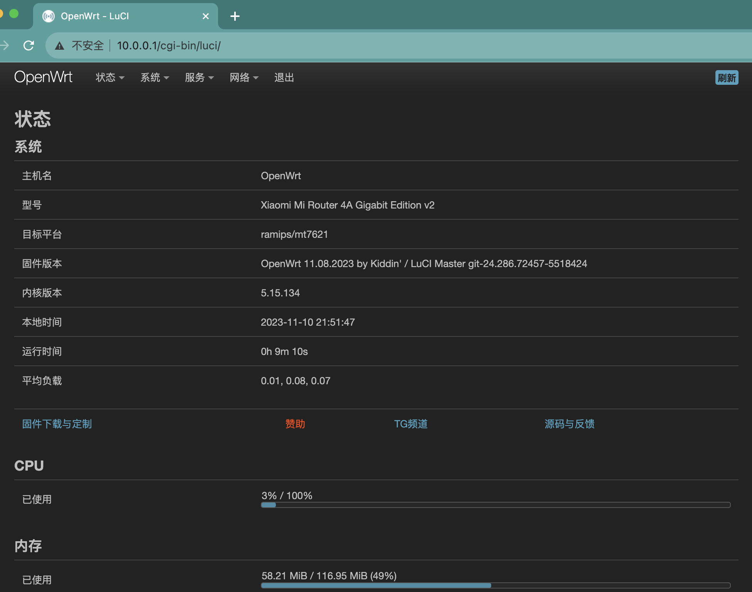Open the 状态 dropdown menu

coord(110,77)
